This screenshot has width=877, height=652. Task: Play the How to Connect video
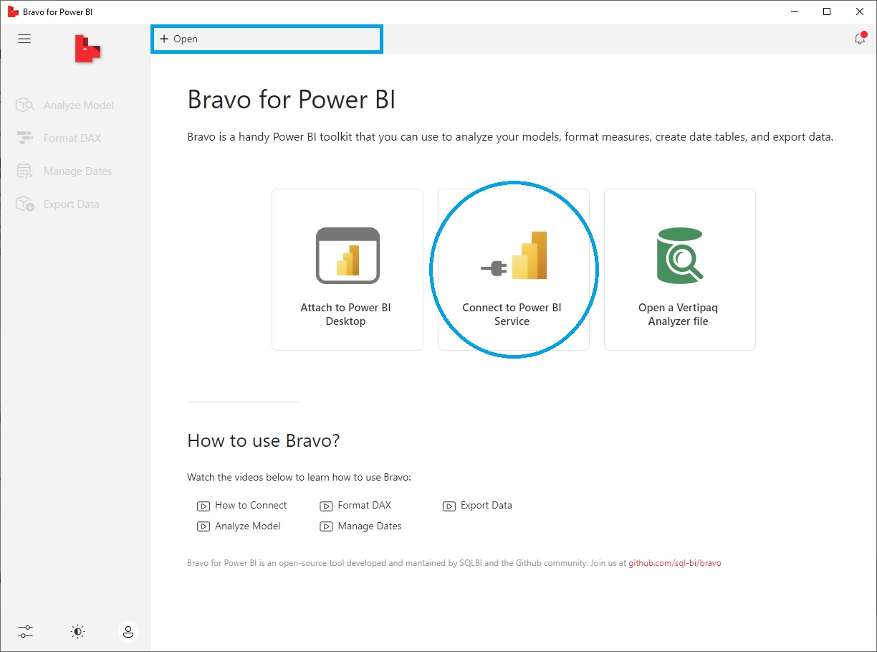242,505
